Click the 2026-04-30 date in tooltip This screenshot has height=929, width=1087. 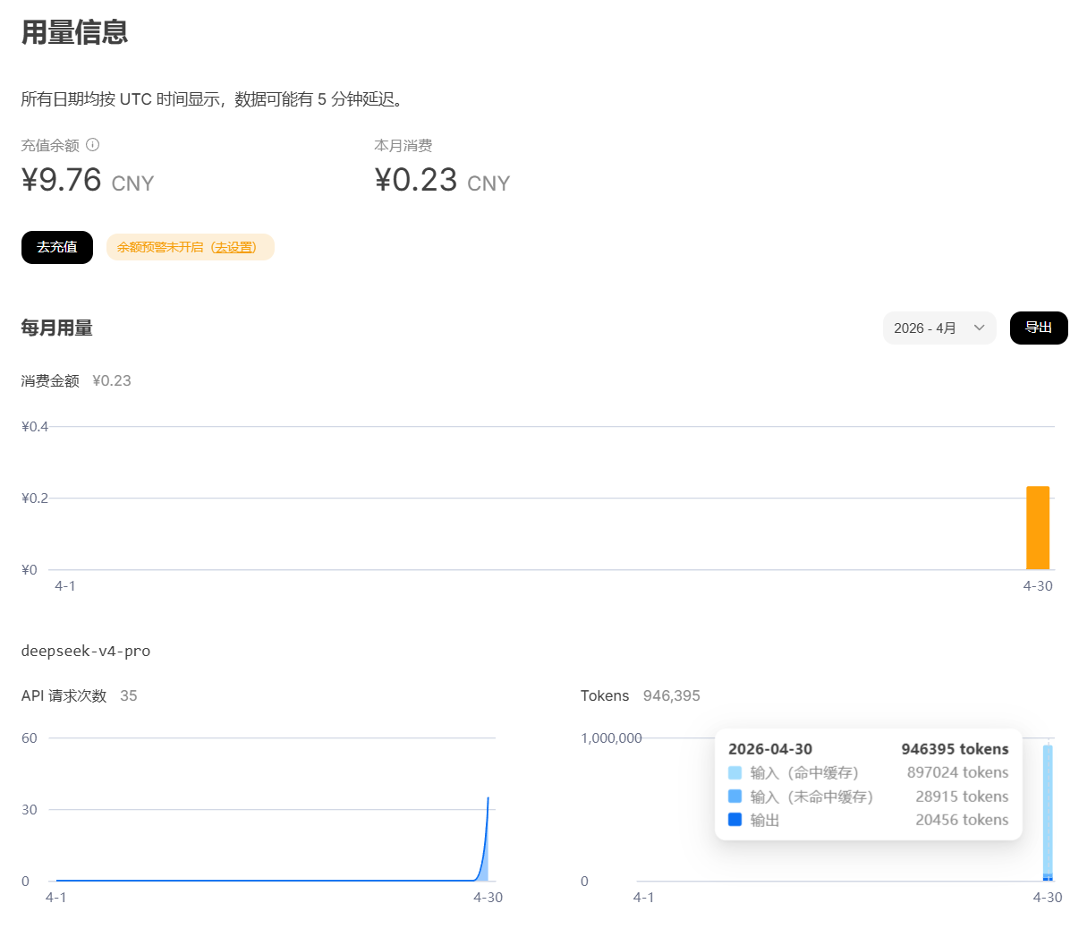coord(770,749)
